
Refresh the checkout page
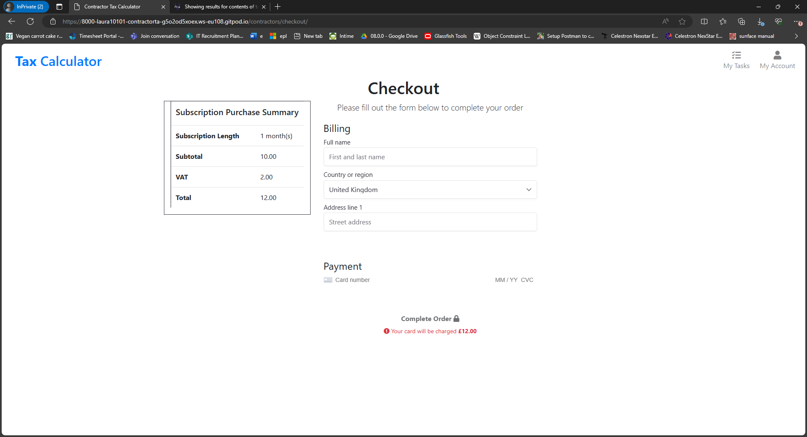30,21
